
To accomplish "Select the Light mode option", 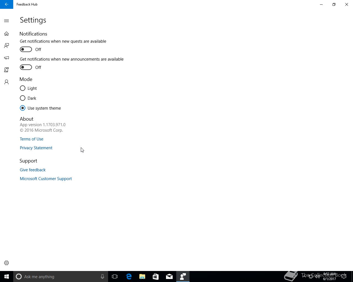I will click(x=28, y=88).
